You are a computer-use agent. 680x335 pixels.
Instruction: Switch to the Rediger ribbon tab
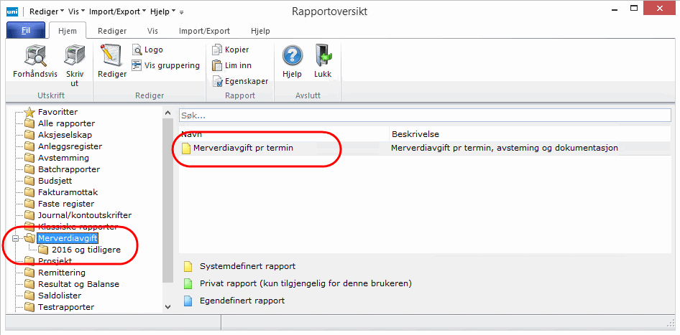pos(112,31)
